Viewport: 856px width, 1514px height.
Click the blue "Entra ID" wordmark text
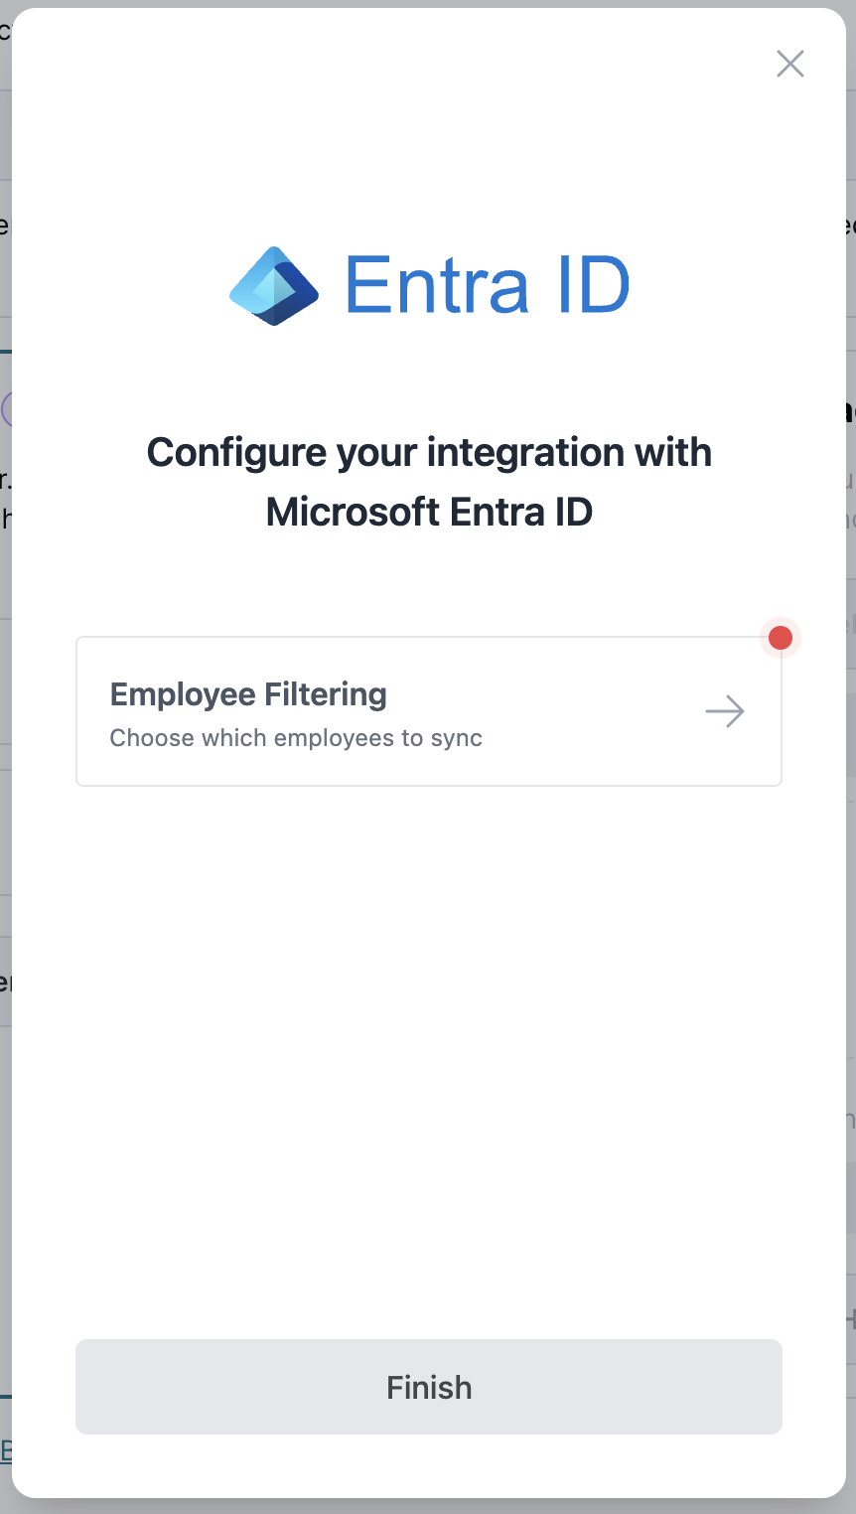point(487,286)
